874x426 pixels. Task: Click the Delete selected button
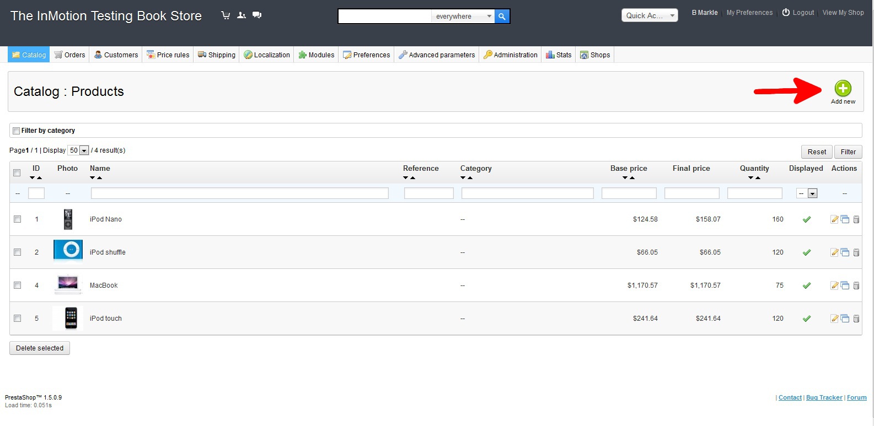(40, 348)
